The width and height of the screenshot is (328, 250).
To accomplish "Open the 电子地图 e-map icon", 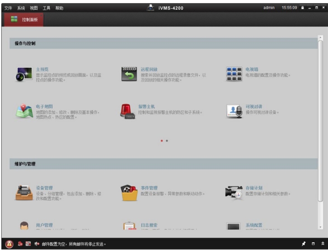I will point(24,111).
